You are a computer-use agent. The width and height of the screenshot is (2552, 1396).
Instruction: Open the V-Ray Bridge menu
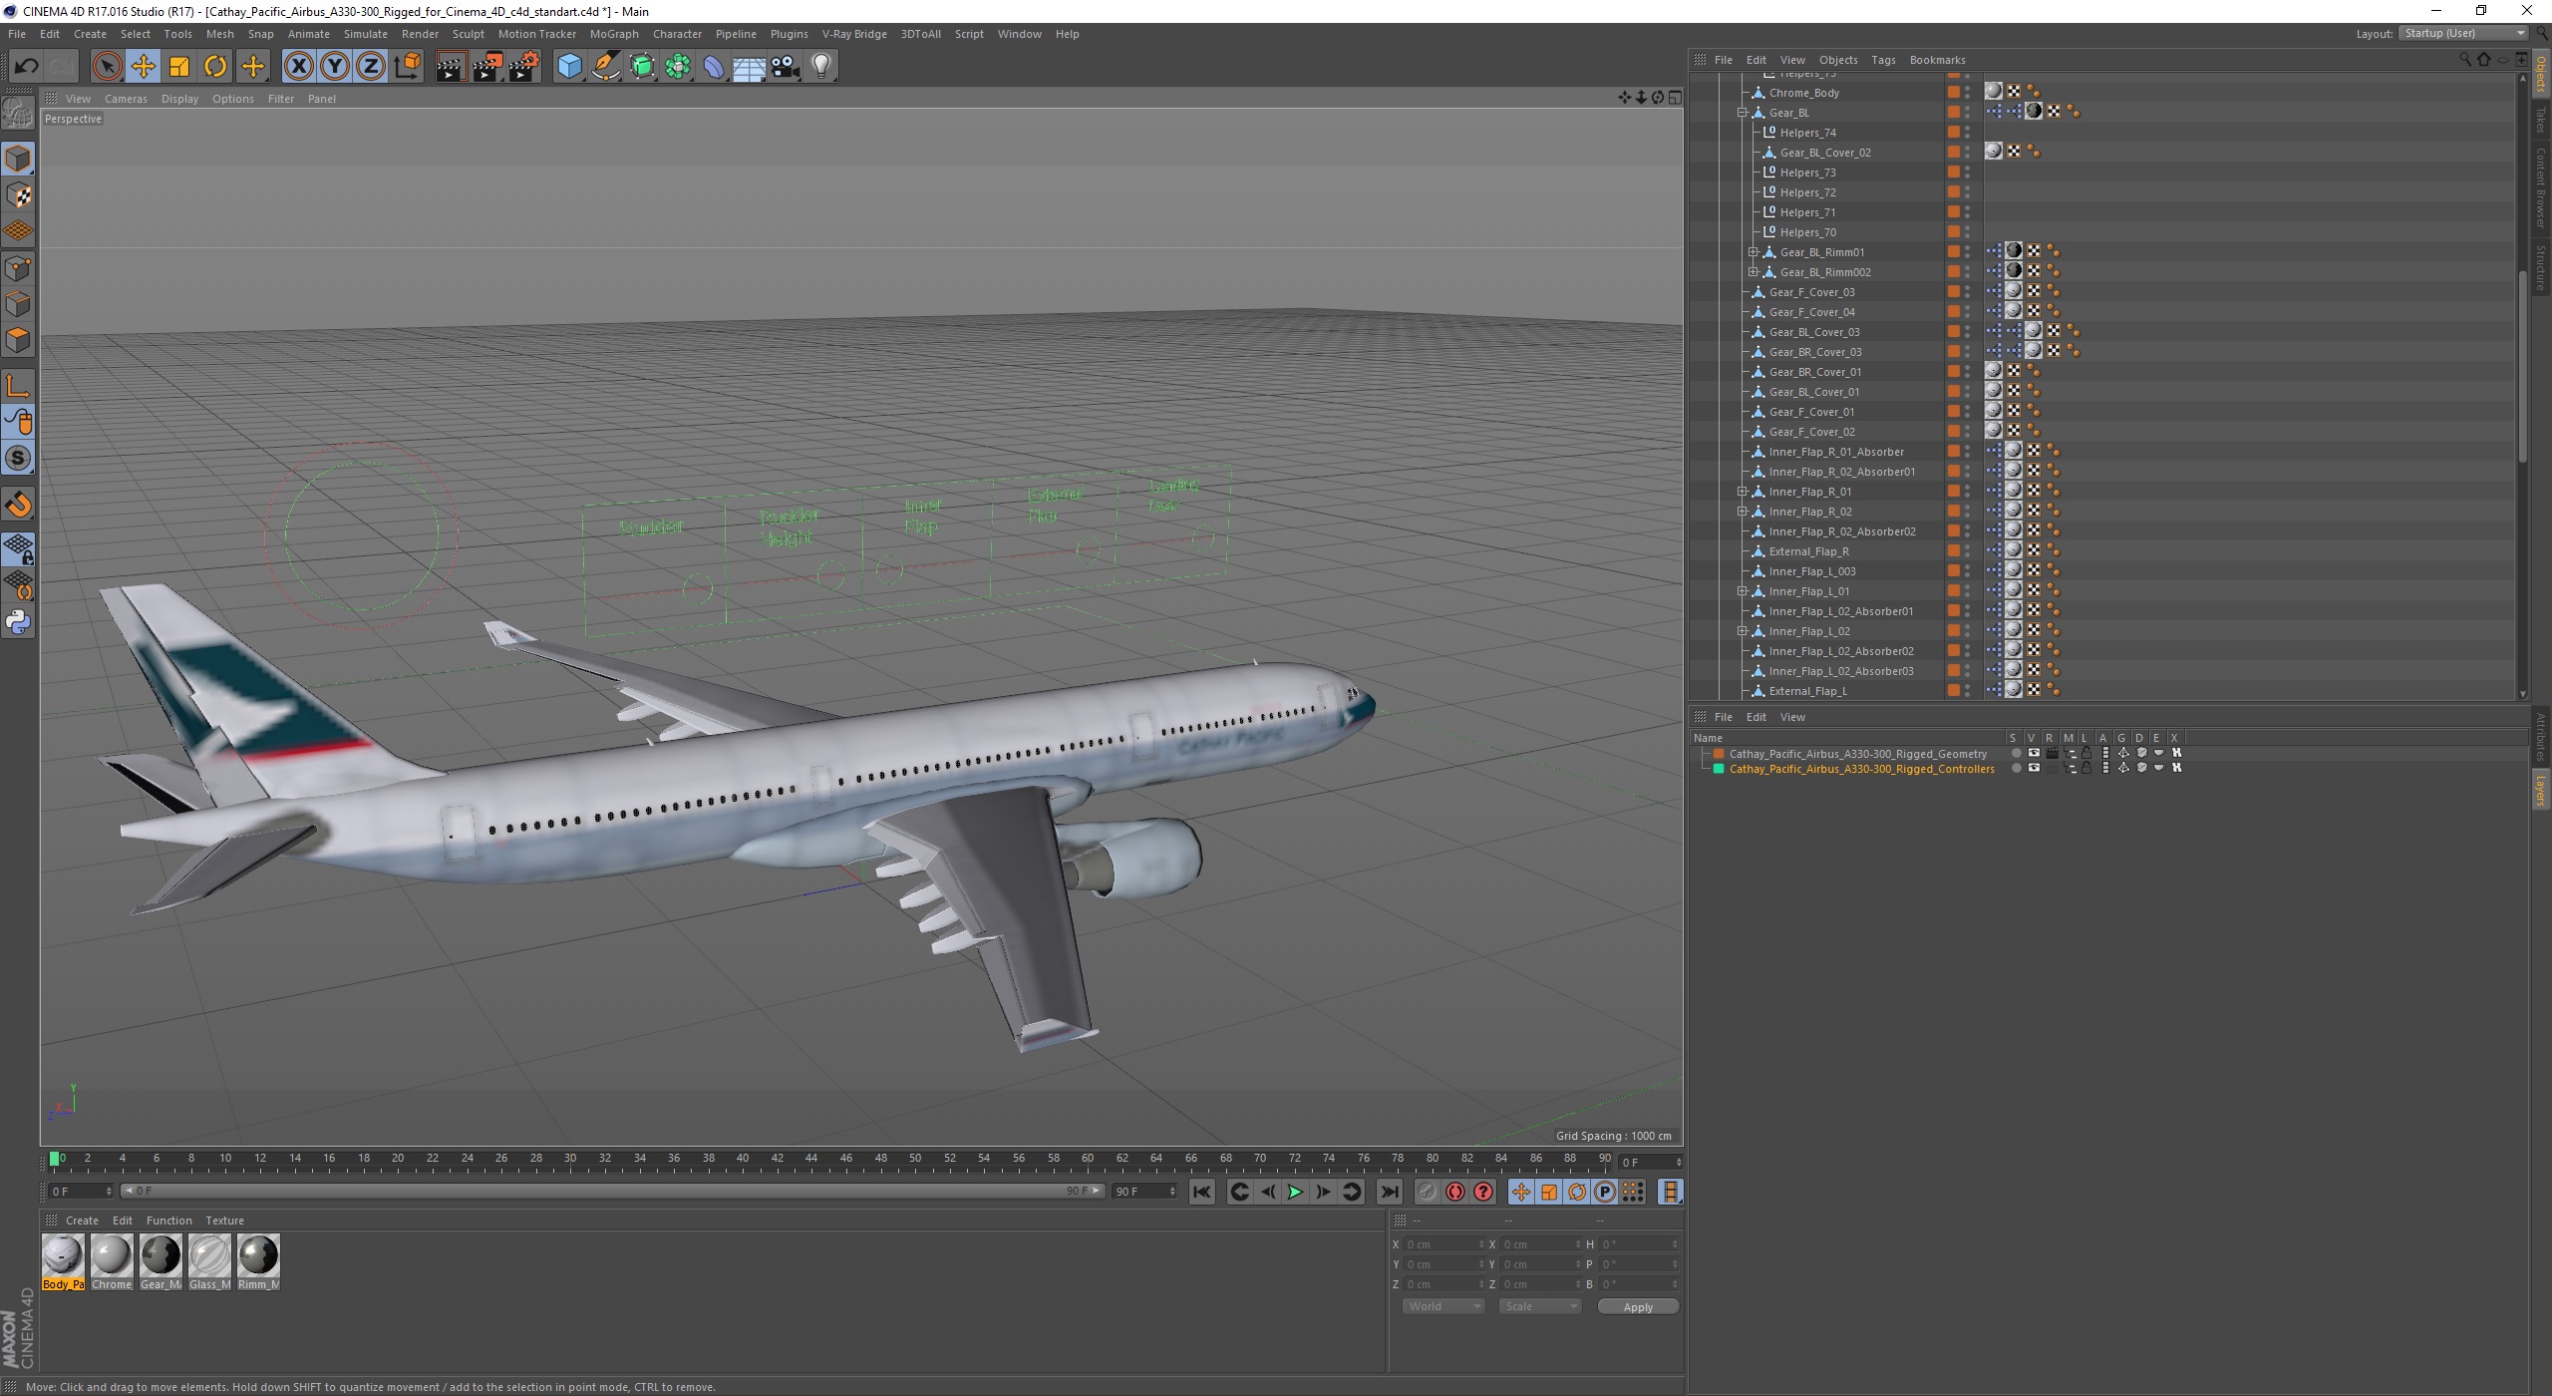[854, 34]
